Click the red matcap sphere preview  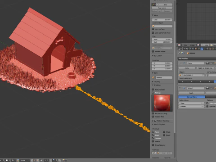point(162,103)
